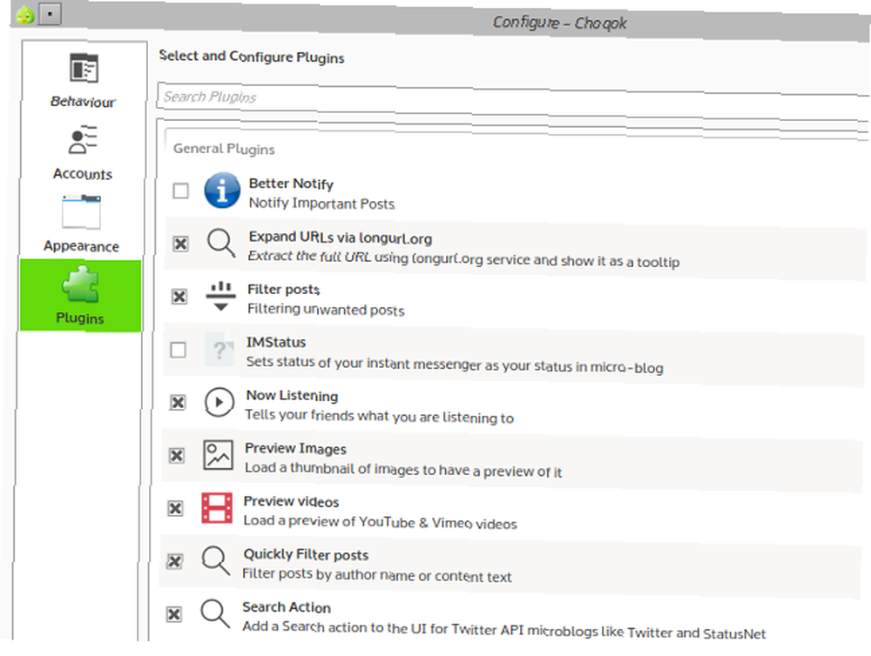Click the "Filtering unwanted posts" description
This screenshot has height=656, width=871.
point(326,309)
